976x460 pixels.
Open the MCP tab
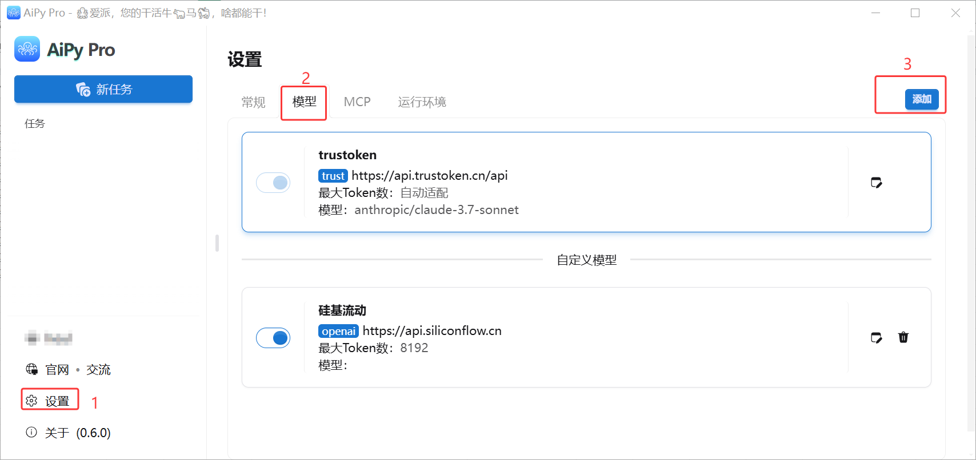click(357, 102)
